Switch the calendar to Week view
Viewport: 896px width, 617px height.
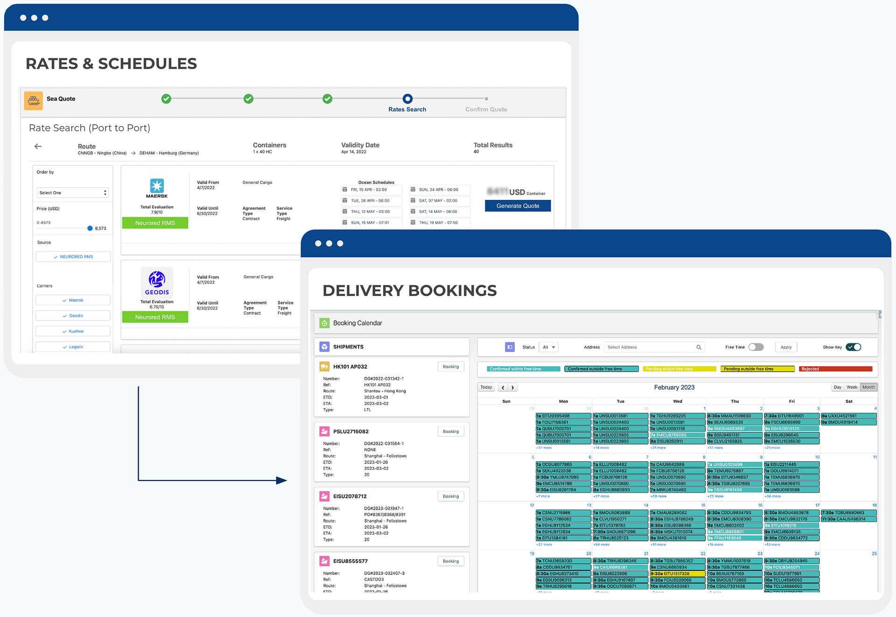851,387
